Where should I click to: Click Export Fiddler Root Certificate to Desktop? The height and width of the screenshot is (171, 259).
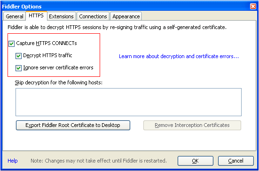73,125
